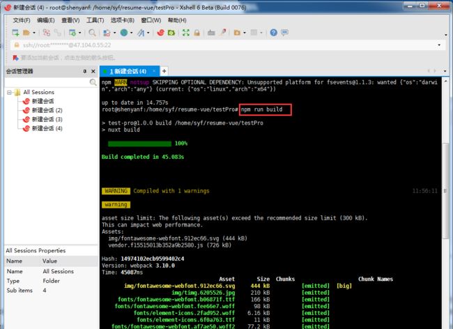Expand the color scheme dropdown arrow
Viewport: 453px width, 329px height.
click(x=115, y=33)
